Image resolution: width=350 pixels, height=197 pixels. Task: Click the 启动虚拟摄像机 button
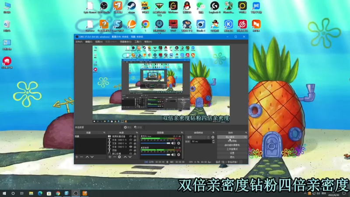pos(232,145)
